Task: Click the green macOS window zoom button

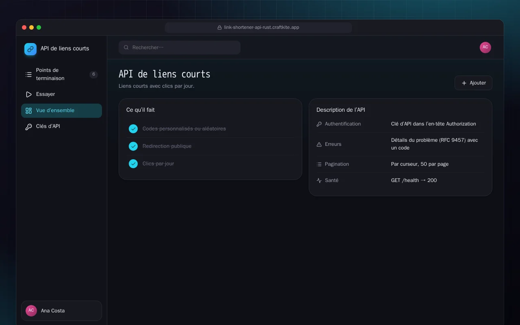Action: [x=39, y=28]
